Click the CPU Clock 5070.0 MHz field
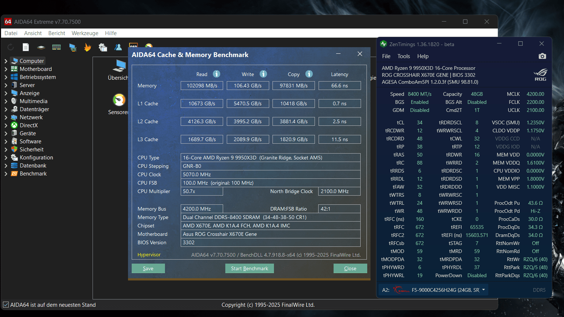The image size is (564, 317). coord(270,174)
